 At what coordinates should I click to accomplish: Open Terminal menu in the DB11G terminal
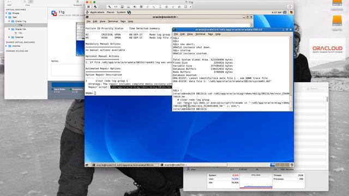(200, 34)
